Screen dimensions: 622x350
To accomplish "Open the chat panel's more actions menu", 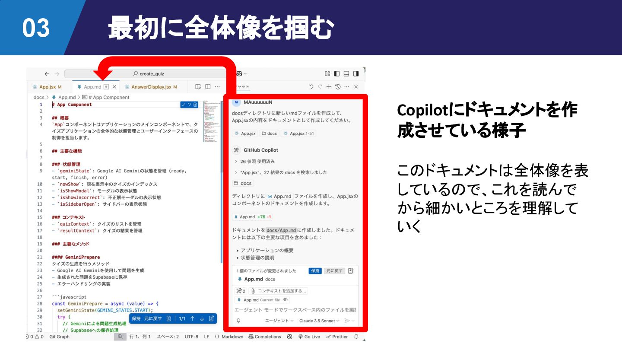I will (x=347, y=87).
